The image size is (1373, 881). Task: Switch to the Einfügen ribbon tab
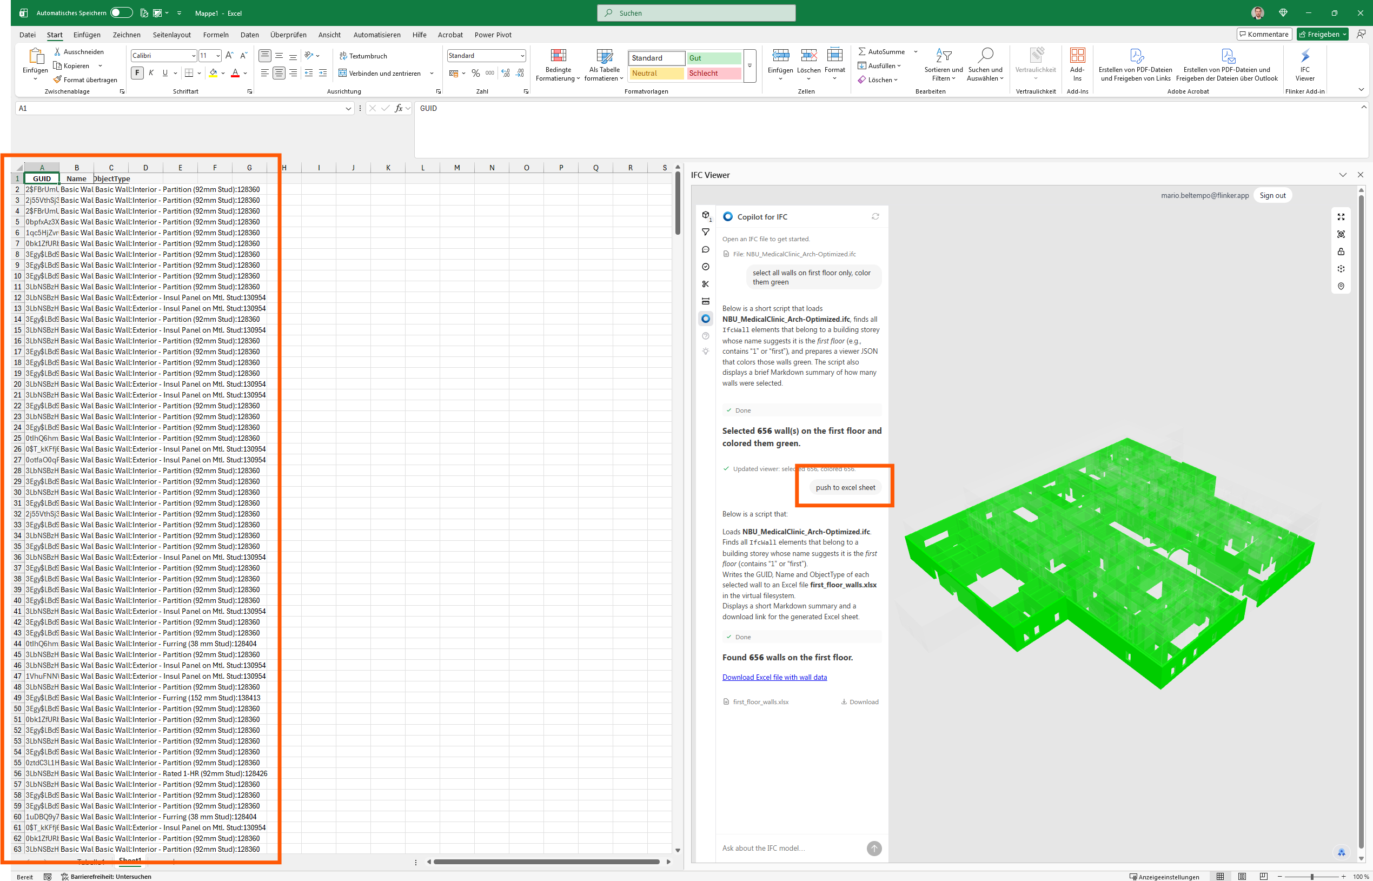pos(87,35)
